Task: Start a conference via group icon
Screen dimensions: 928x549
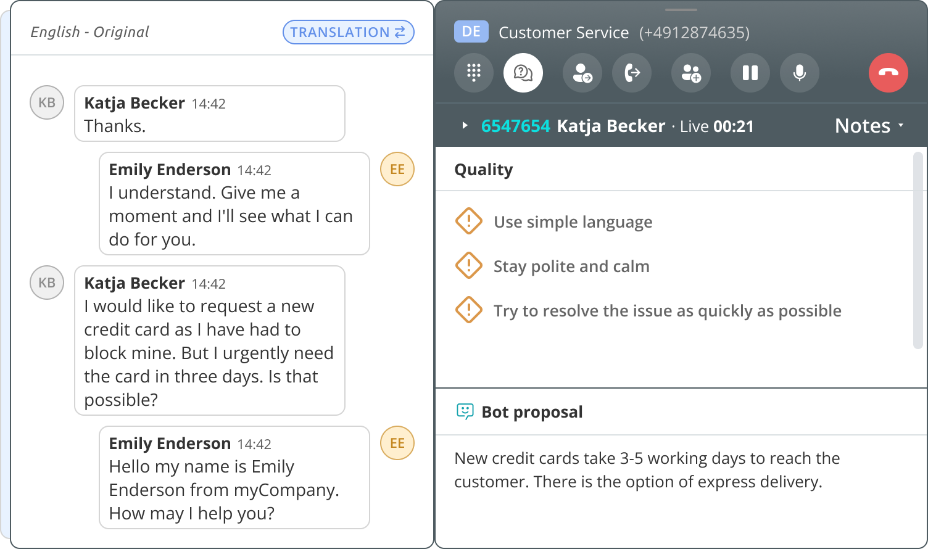Action: tap(691, 73)
